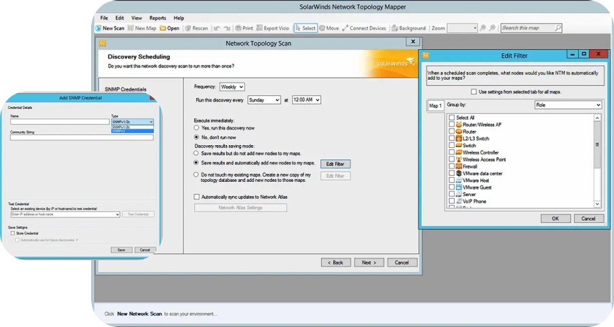
Task: Click the SNMP credential Name field
Action: coord(59,122)
